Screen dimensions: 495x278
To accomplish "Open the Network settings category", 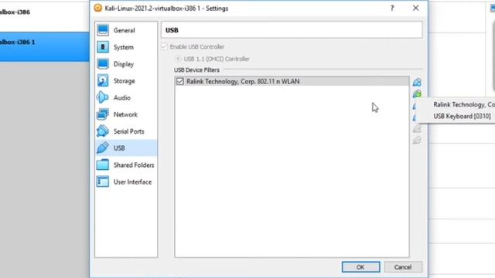I will (126, 114).
